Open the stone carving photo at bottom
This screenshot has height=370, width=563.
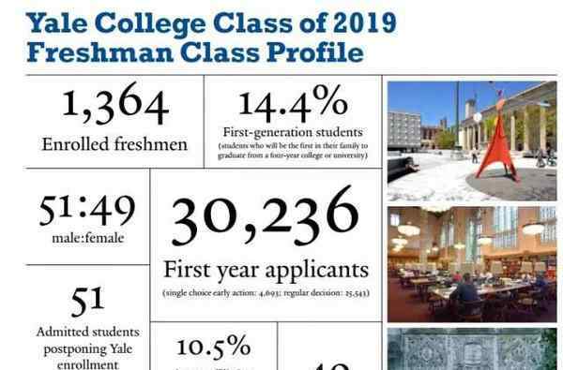(x=472, y=348)
